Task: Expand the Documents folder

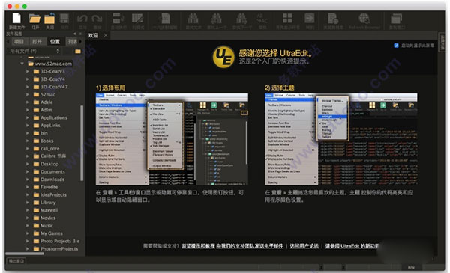Action: 28,172
